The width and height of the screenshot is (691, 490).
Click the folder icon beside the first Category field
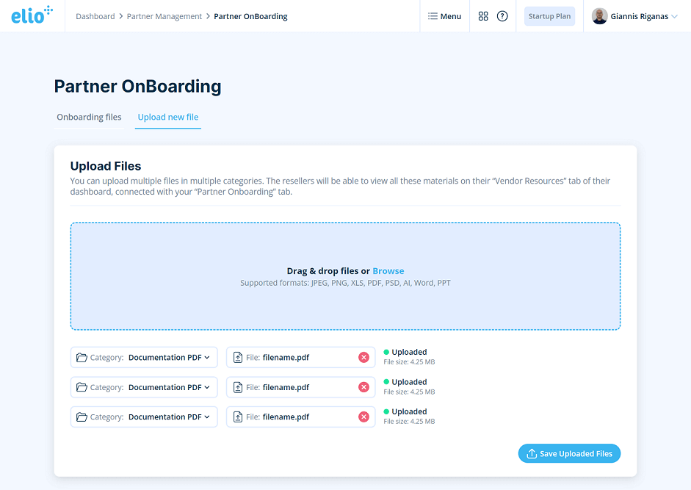82,357
